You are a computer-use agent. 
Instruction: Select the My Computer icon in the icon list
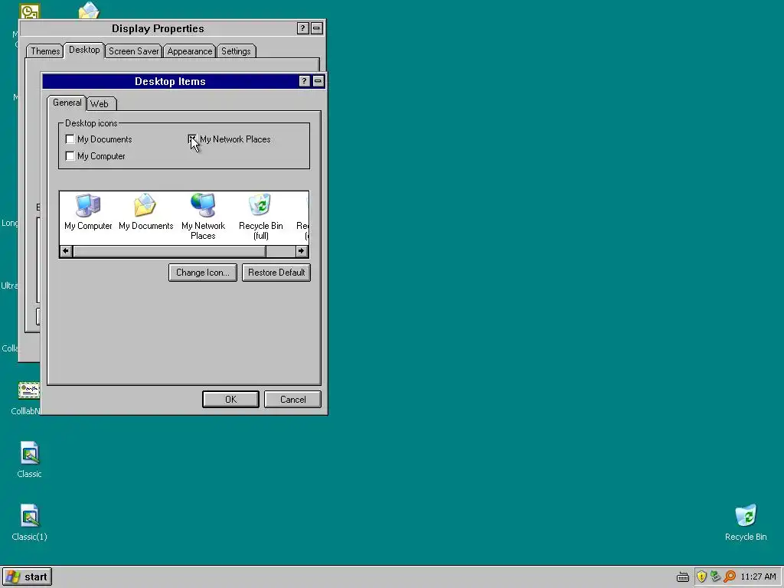coord(88,212)
